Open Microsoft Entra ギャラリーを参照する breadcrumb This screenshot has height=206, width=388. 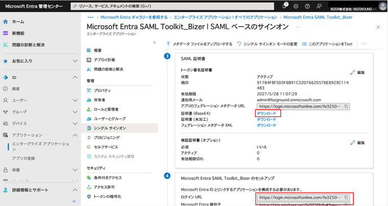tap(134, 17)
